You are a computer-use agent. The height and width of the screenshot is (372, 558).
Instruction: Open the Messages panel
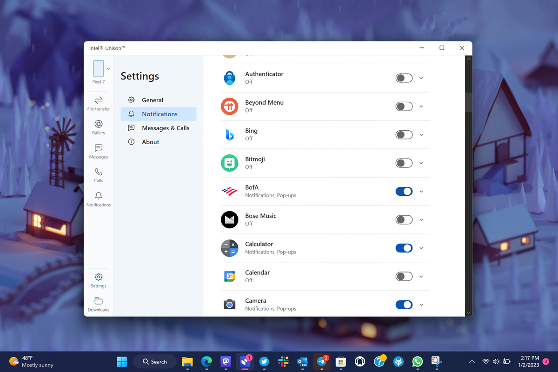click(98, 152)
